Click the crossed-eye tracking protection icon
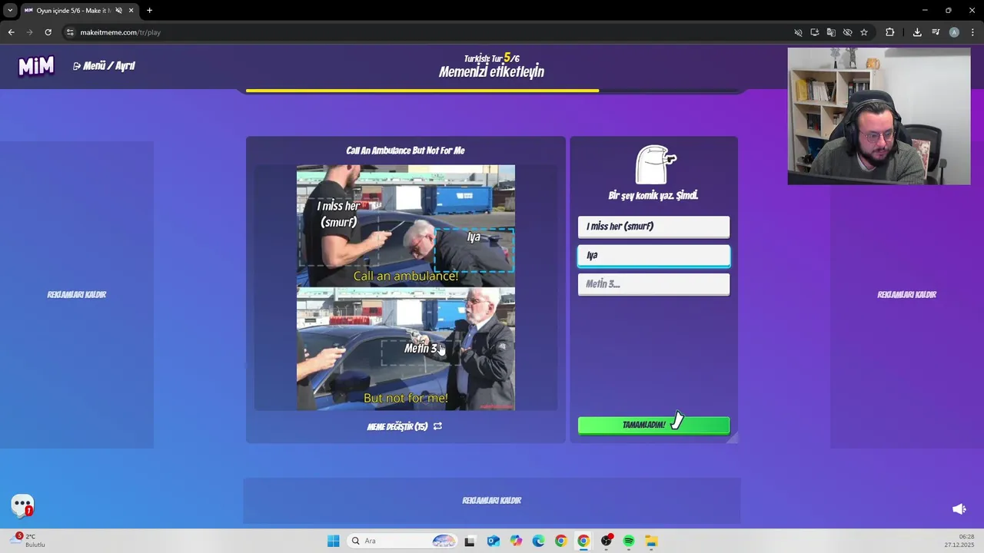This screenshot has width=984, height=553. (x=847, y=32)
